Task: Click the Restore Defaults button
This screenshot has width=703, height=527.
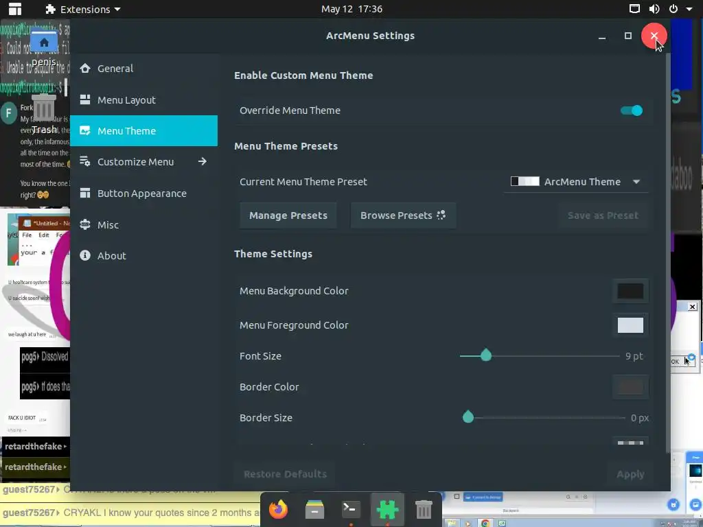Action: coord(285,474)
